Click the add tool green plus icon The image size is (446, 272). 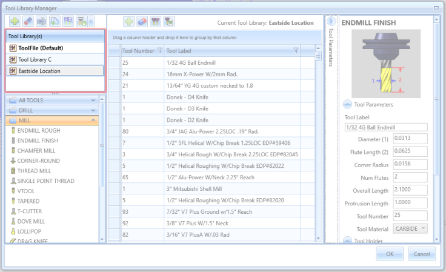129,22
